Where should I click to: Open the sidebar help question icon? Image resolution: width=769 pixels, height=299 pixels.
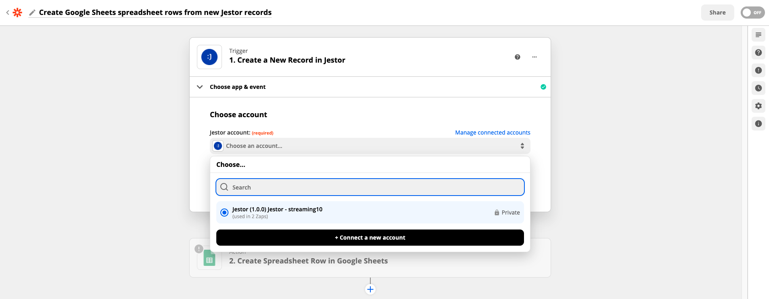(x=758, y=53)
